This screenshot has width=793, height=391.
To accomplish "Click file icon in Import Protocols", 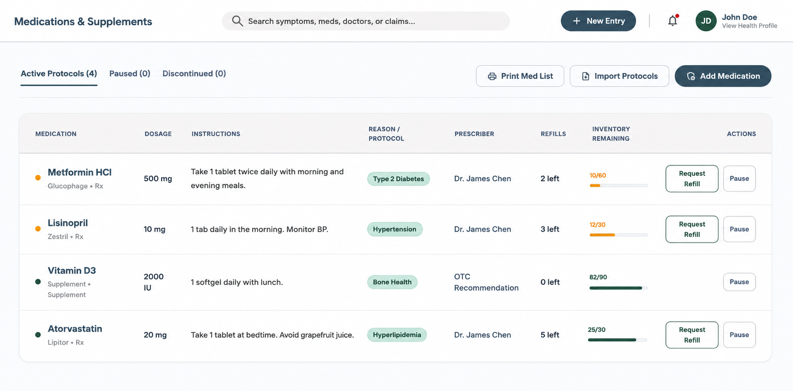I will tap(586, 76).
